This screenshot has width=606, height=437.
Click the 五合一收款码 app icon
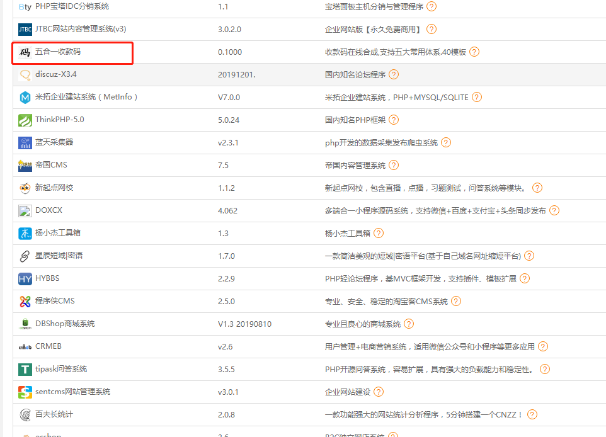25,52
